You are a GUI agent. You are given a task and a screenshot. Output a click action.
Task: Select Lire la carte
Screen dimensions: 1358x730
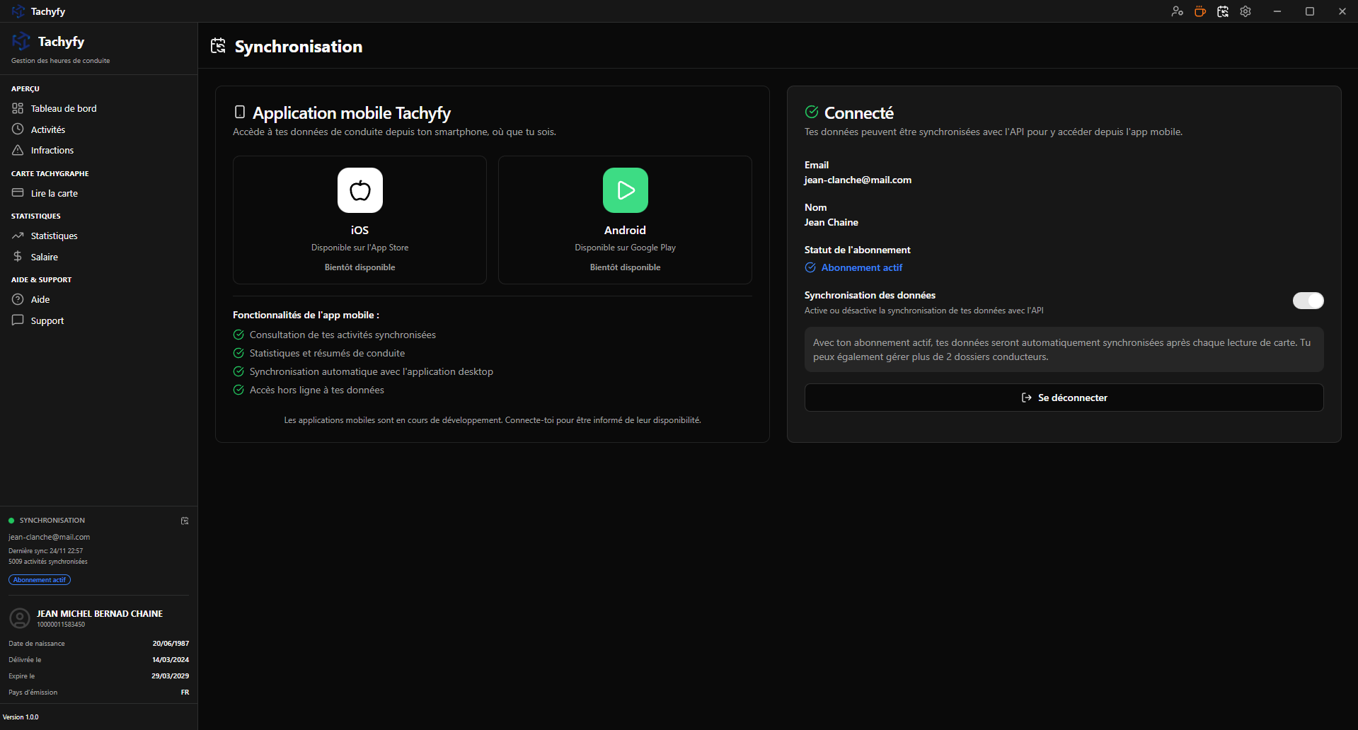coord(54,193)
